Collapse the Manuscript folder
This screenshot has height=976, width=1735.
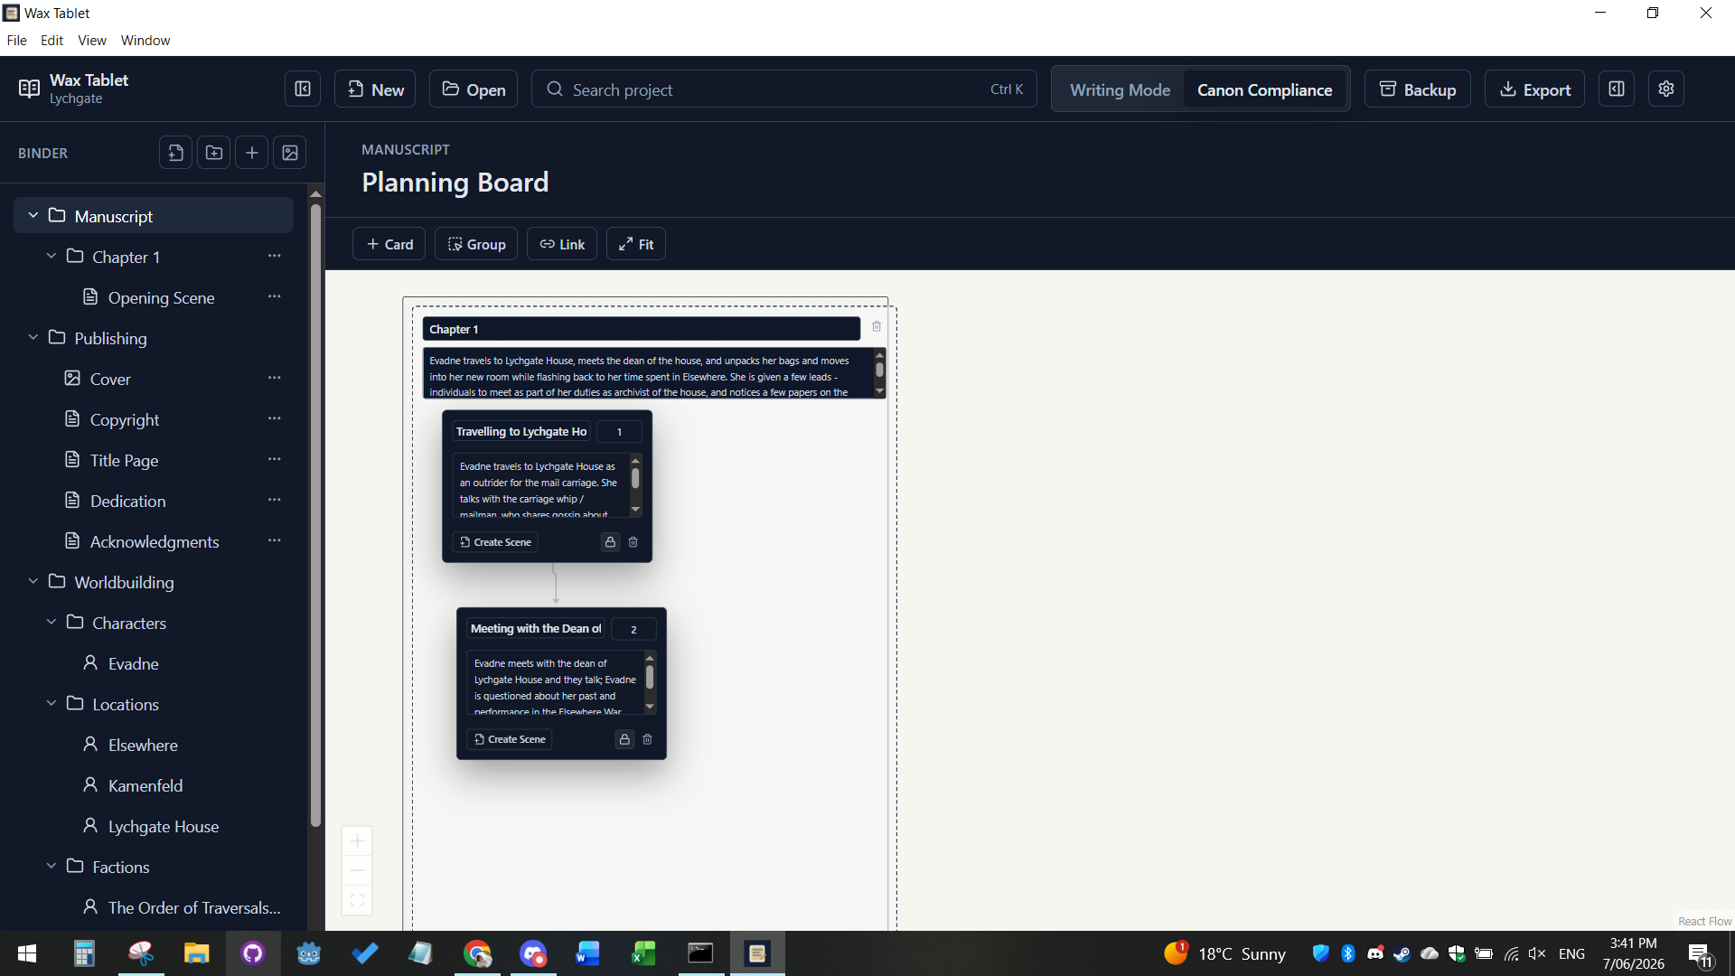(x=33, y=215)
